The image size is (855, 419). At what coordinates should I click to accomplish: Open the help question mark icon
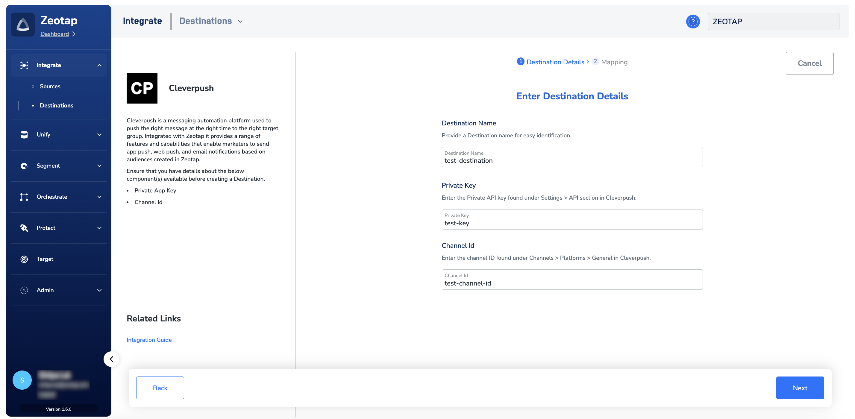coord(693,22)
